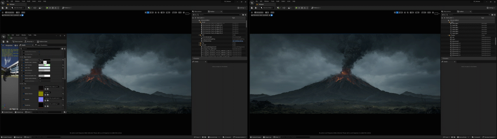Screen dimensions: 497x139
Task: Click camera icon next to Pilot Actor, left viewport
Action: [23, 15]
